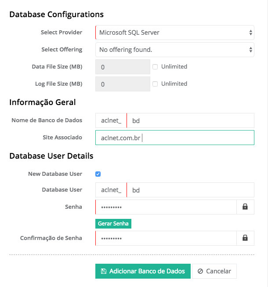Click Adicionar Banco de Dados button
The height and width of the screenshot is (287, 268).
143,271
